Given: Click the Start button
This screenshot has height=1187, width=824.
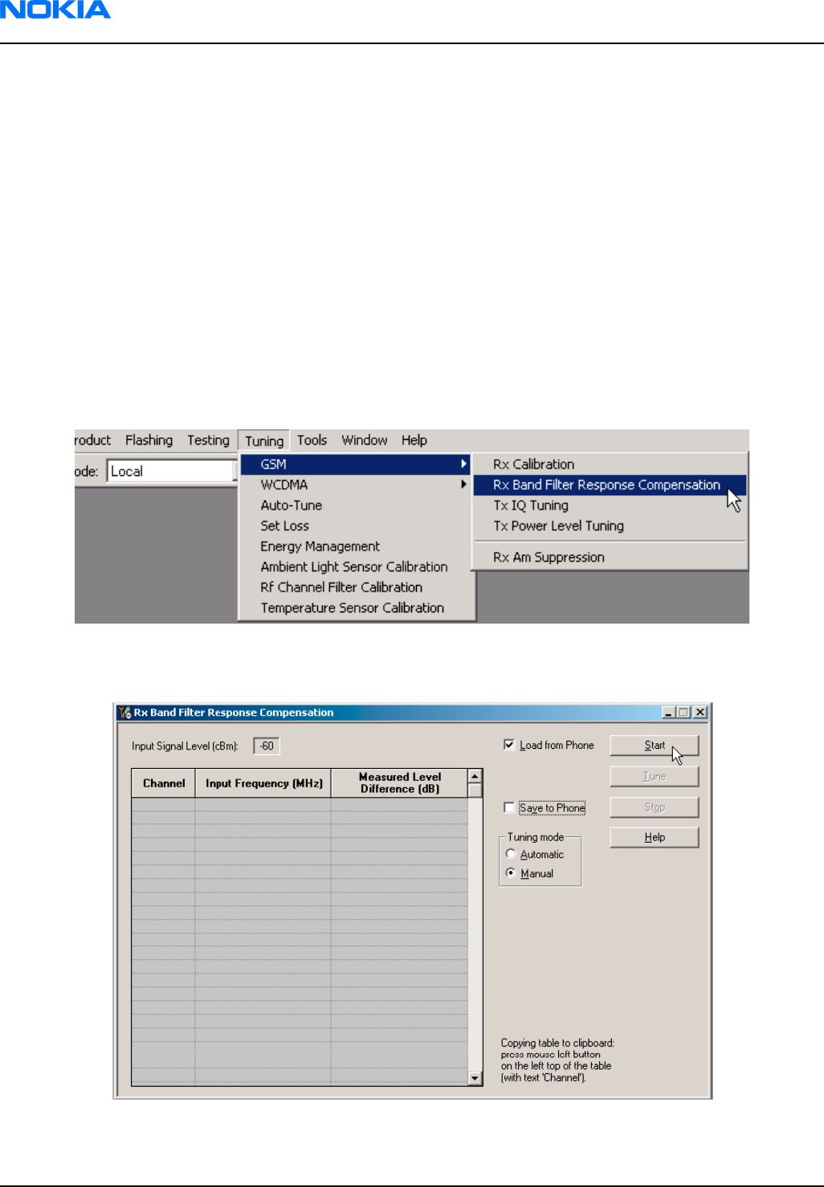Looking at the screenshot, I should click(x=655, y=746).
